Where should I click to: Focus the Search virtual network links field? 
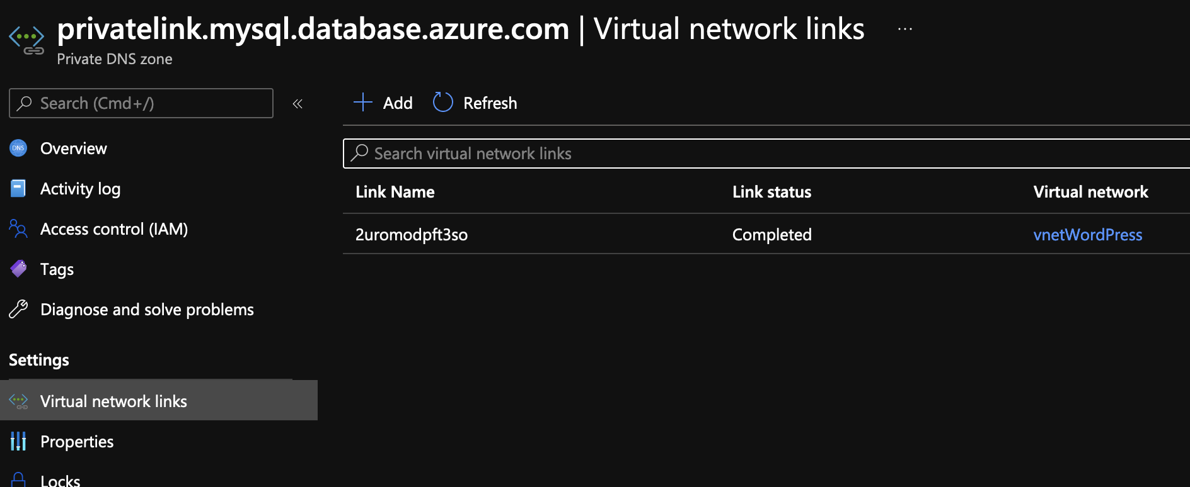[x=766, y=154]
